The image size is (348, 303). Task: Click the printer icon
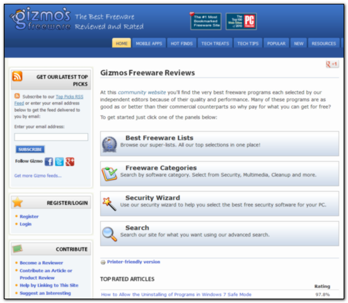103,263
